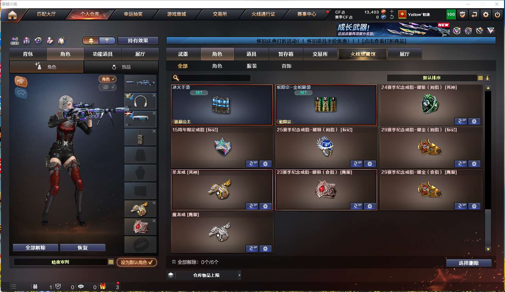505x292 pixels.
Task: Open the 游戏商城 menu tab
Action: coord(176,14)
